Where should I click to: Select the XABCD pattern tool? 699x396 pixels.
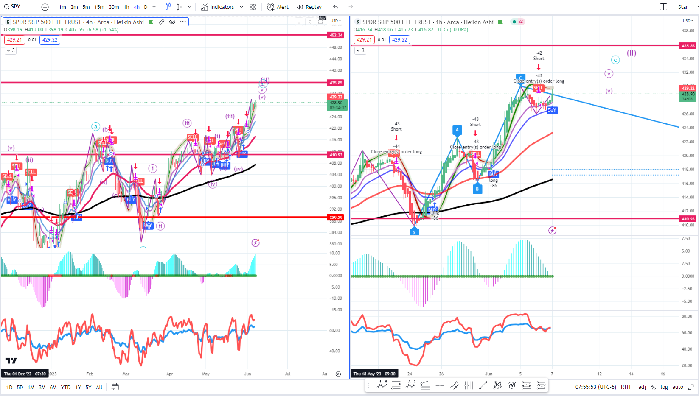pos(497,385)
